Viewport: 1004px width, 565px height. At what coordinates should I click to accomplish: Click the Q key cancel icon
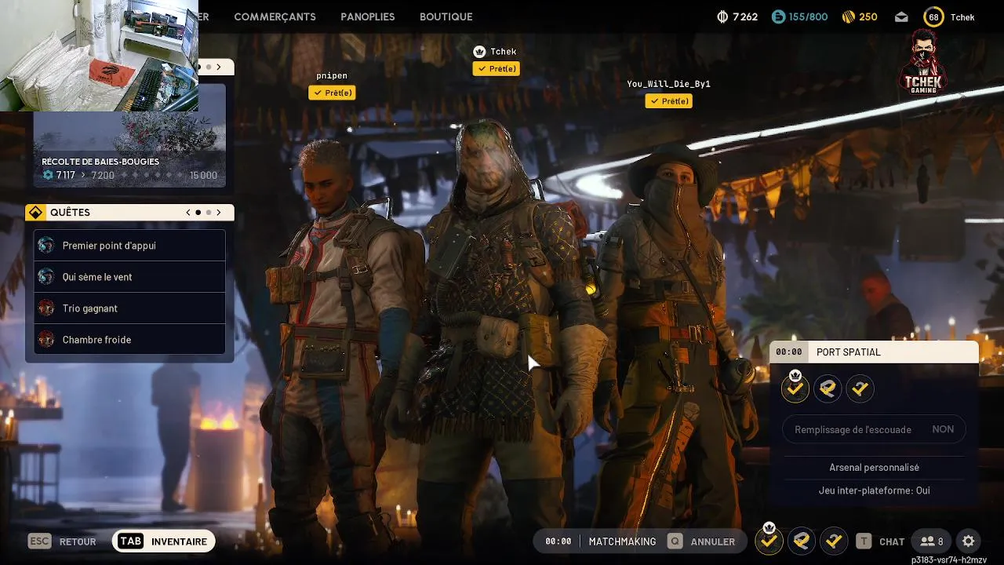click(675, 541)
